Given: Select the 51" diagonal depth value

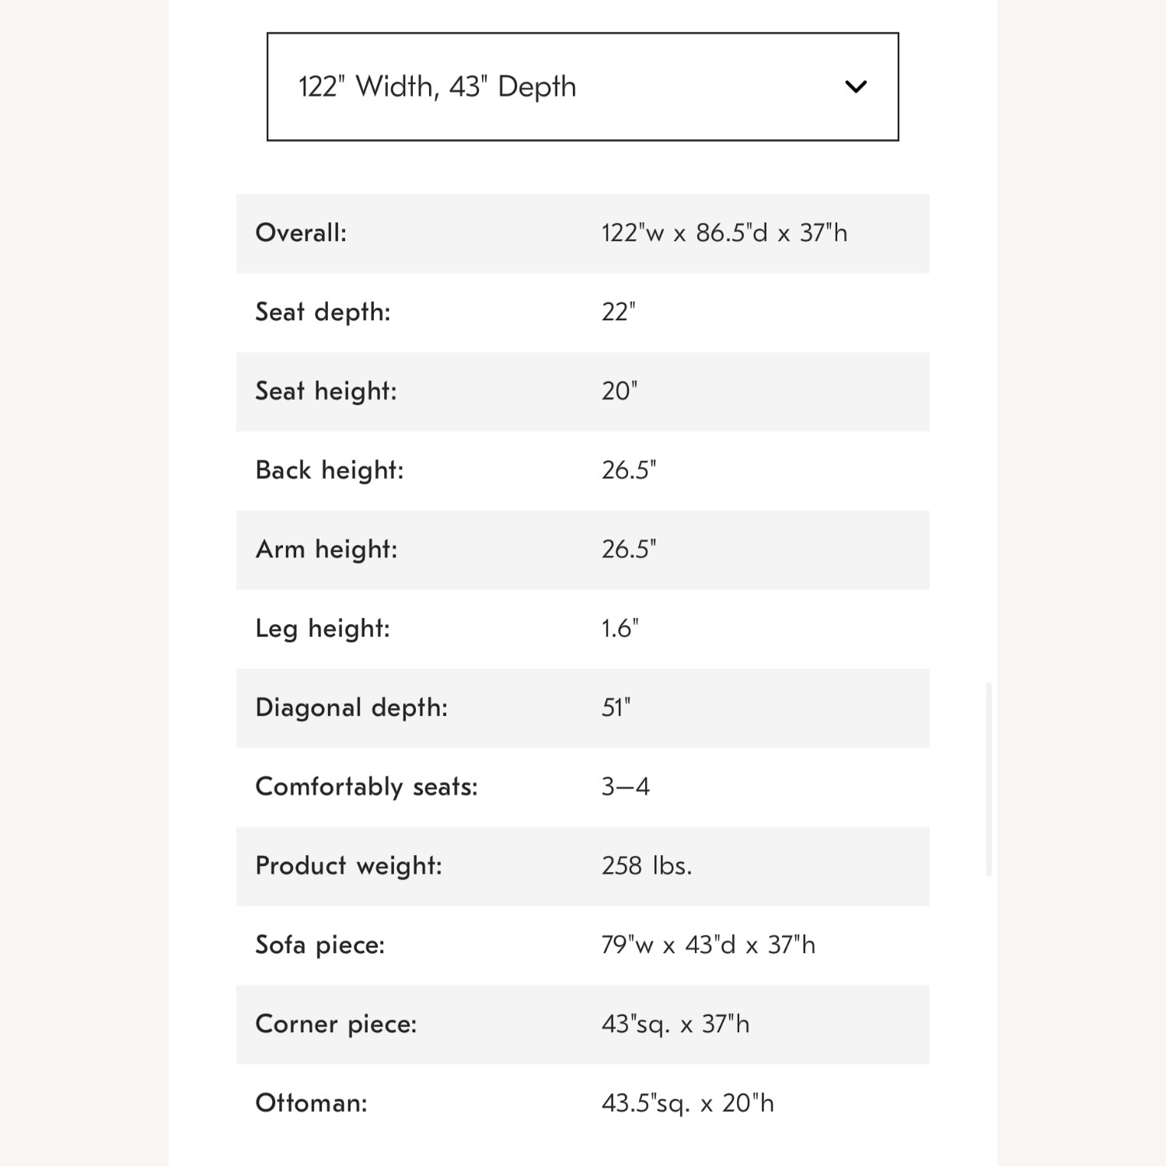Looking at the screenshot, I should [616, 707].
